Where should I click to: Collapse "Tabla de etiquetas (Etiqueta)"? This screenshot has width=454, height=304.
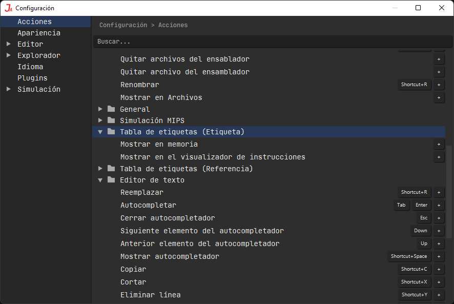pos(100,132)
